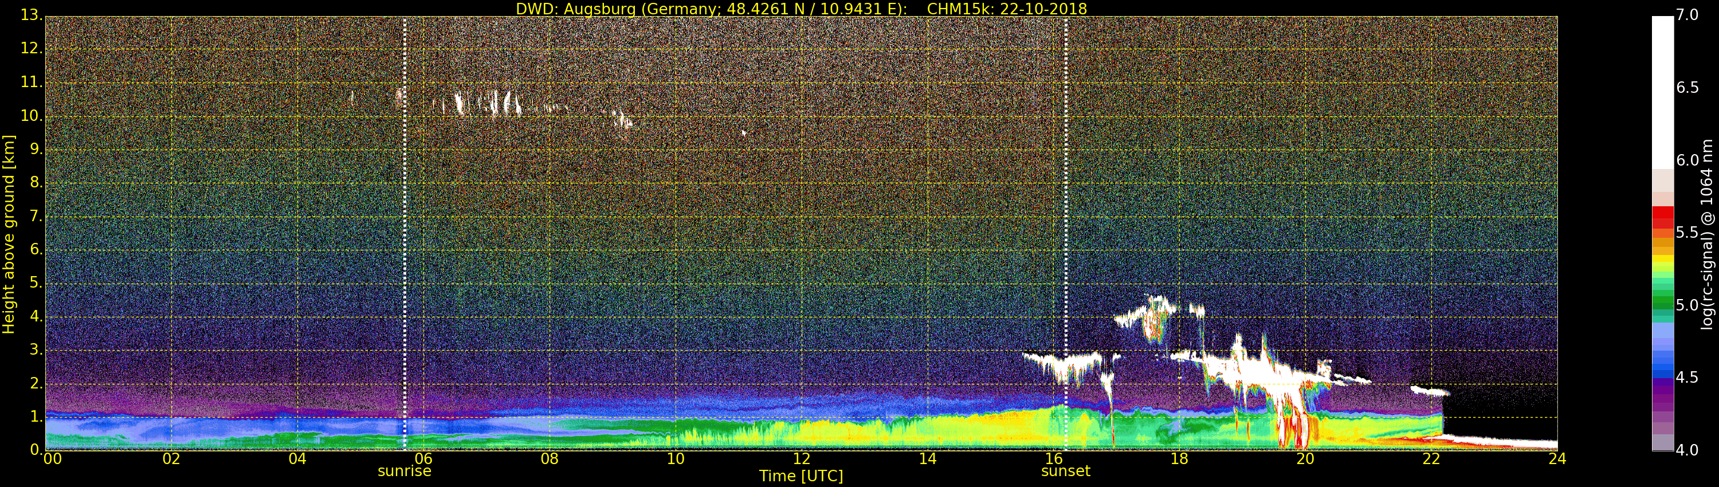Select the "24" time axis tick label
This screenshot has height=487, width=1719.
(x=1557, y=459)
